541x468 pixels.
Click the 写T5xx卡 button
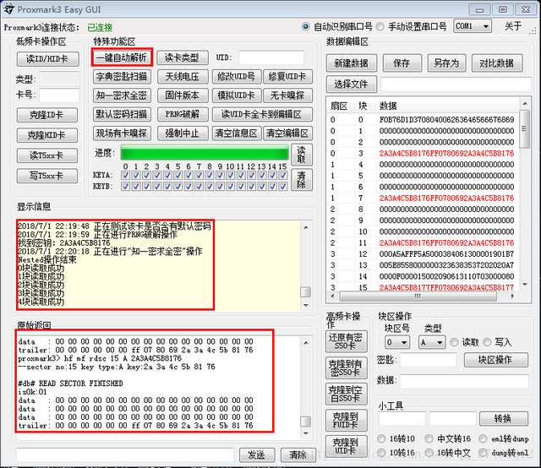tap(47, 176)
